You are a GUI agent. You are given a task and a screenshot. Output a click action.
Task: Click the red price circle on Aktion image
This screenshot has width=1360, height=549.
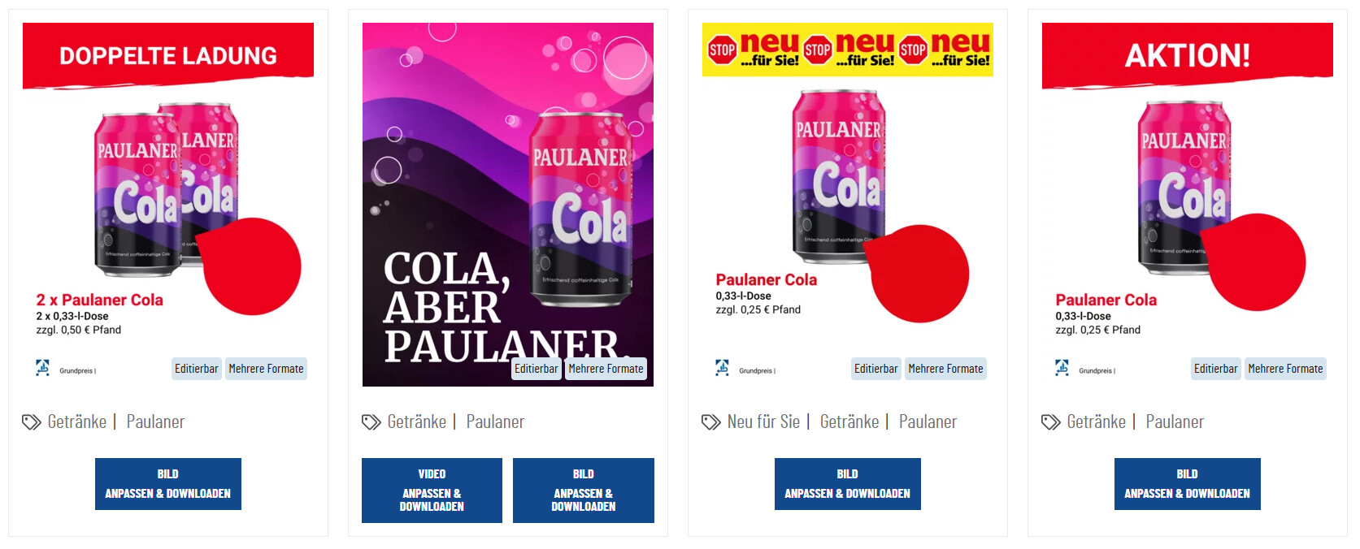click(1254, 262)
